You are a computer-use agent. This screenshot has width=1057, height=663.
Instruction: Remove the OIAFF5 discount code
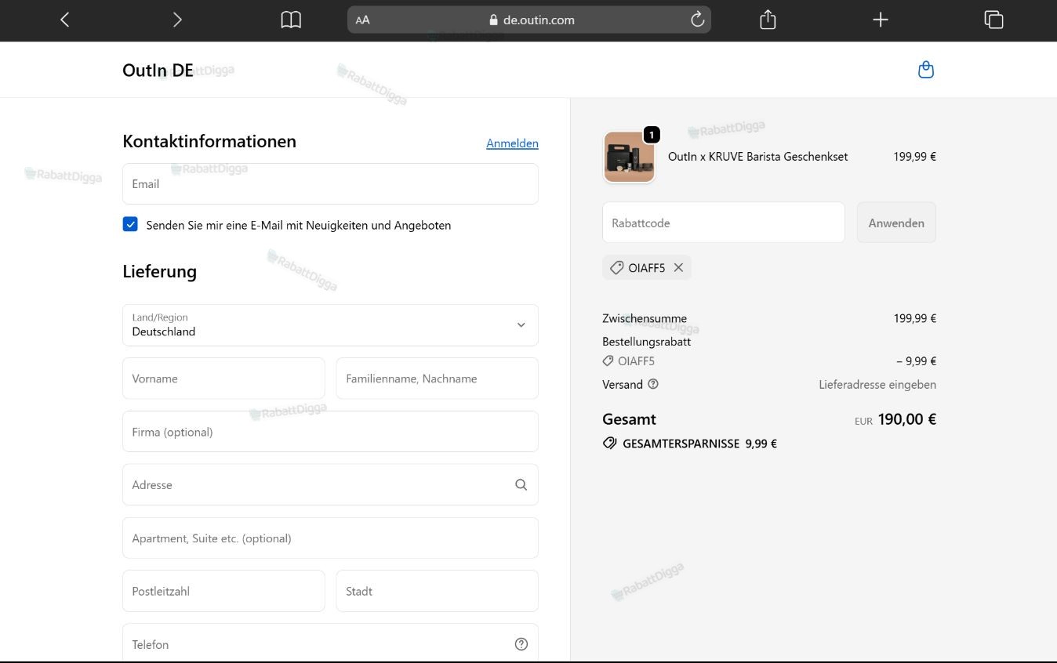pos(678,268)
